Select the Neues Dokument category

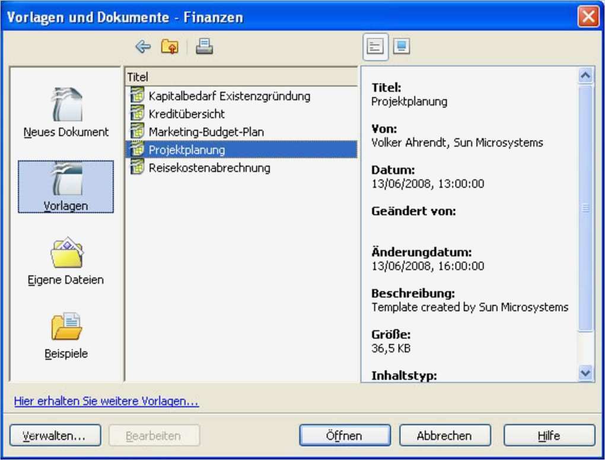(x=66, y=112)
